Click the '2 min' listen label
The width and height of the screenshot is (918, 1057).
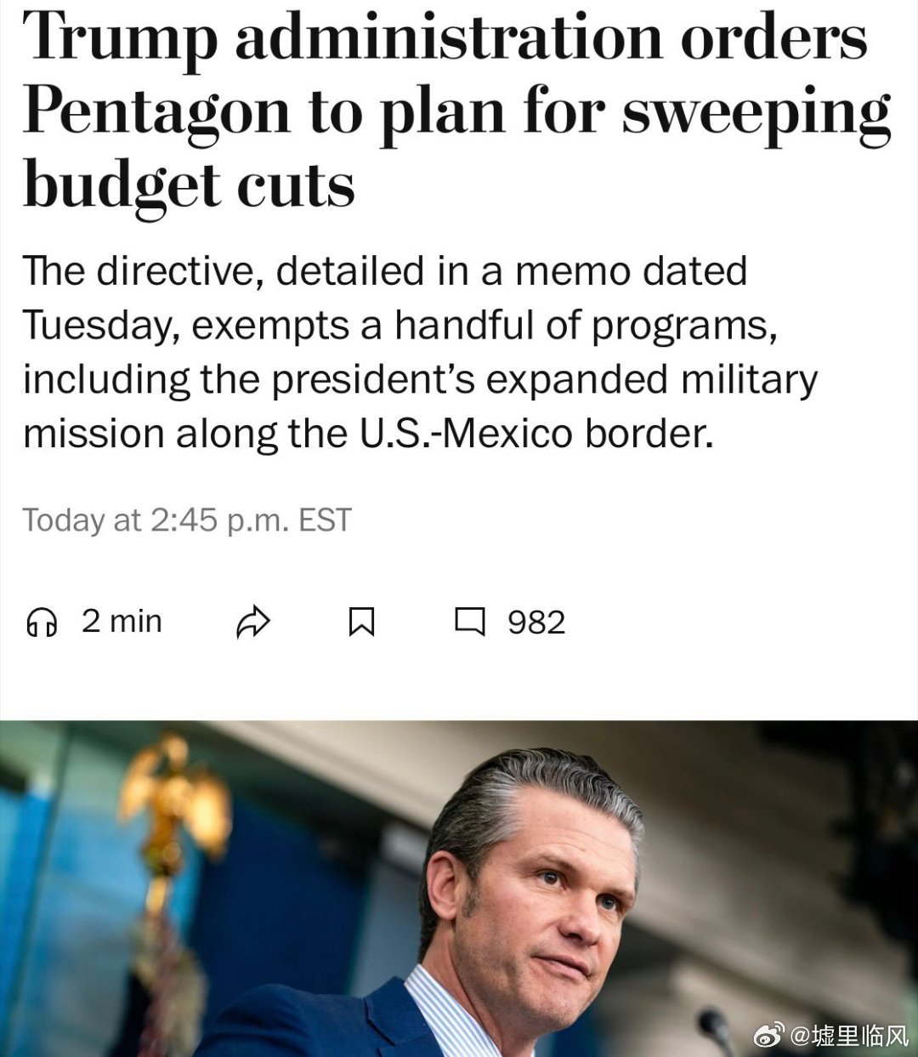point(122,622)
